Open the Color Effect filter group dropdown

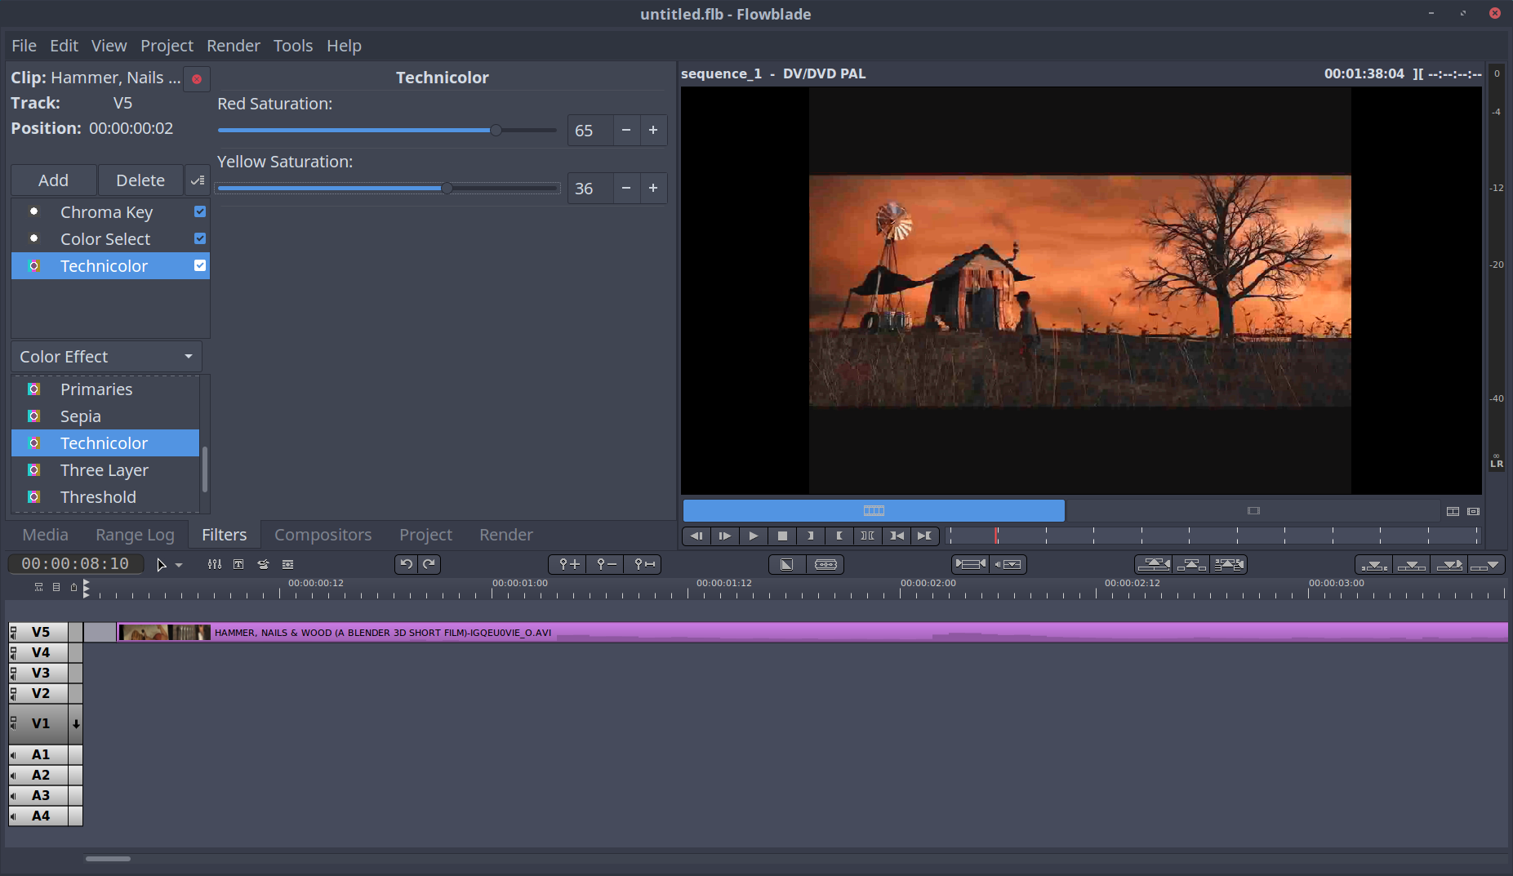[x=106, y=357]
